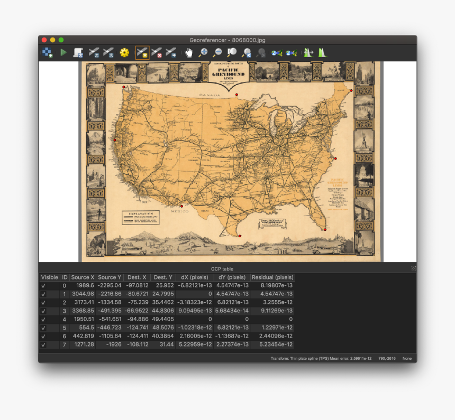Toggle visibility of GCP point 4
The width and height of the screenshot is (455, 420).
[44, 319]
